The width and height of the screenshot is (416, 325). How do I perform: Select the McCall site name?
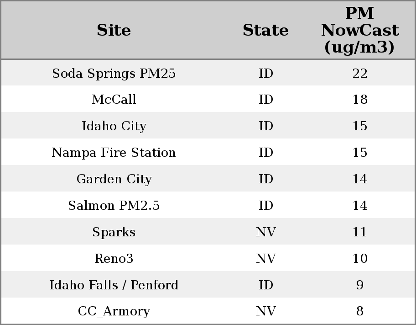coord(114,100)
